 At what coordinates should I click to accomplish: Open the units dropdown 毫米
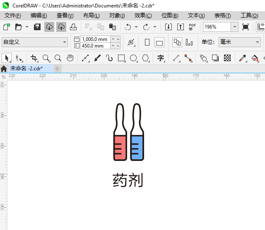point(240,42)
